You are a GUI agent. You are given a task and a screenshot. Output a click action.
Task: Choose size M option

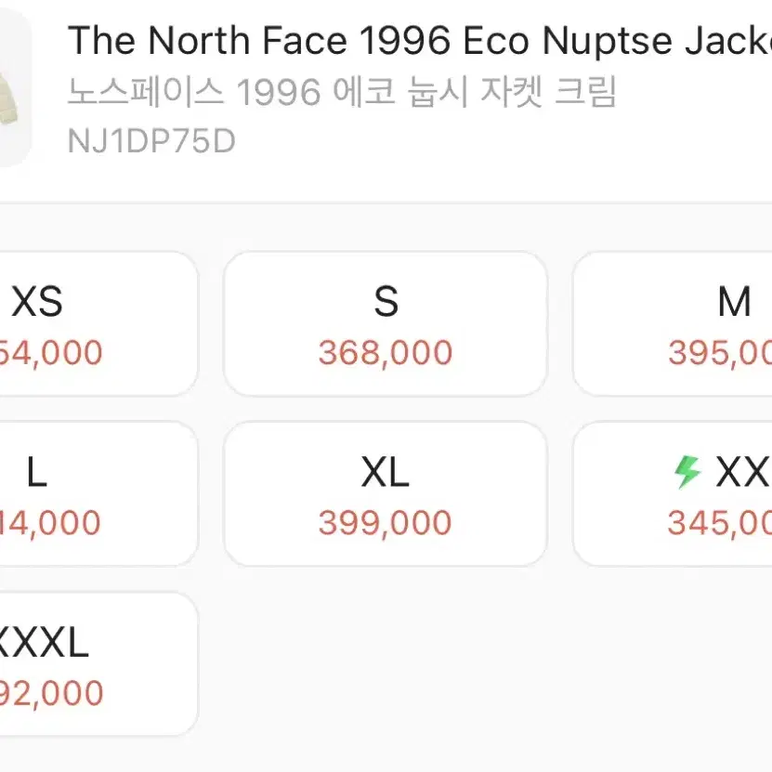point(673,323)
